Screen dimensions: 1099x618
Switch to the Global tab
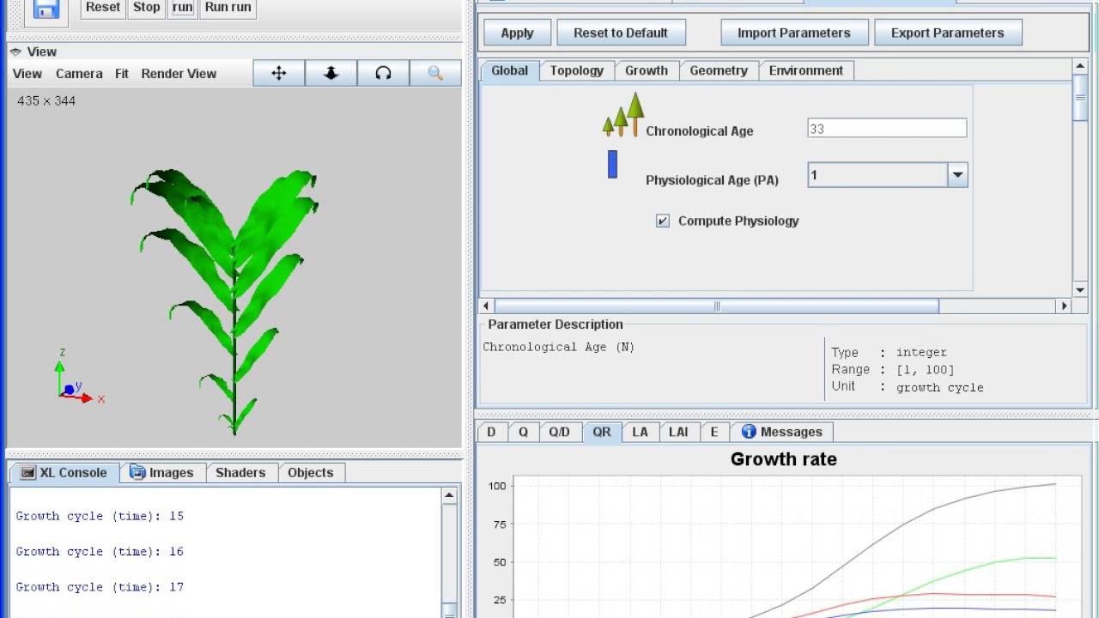(509, 70)
